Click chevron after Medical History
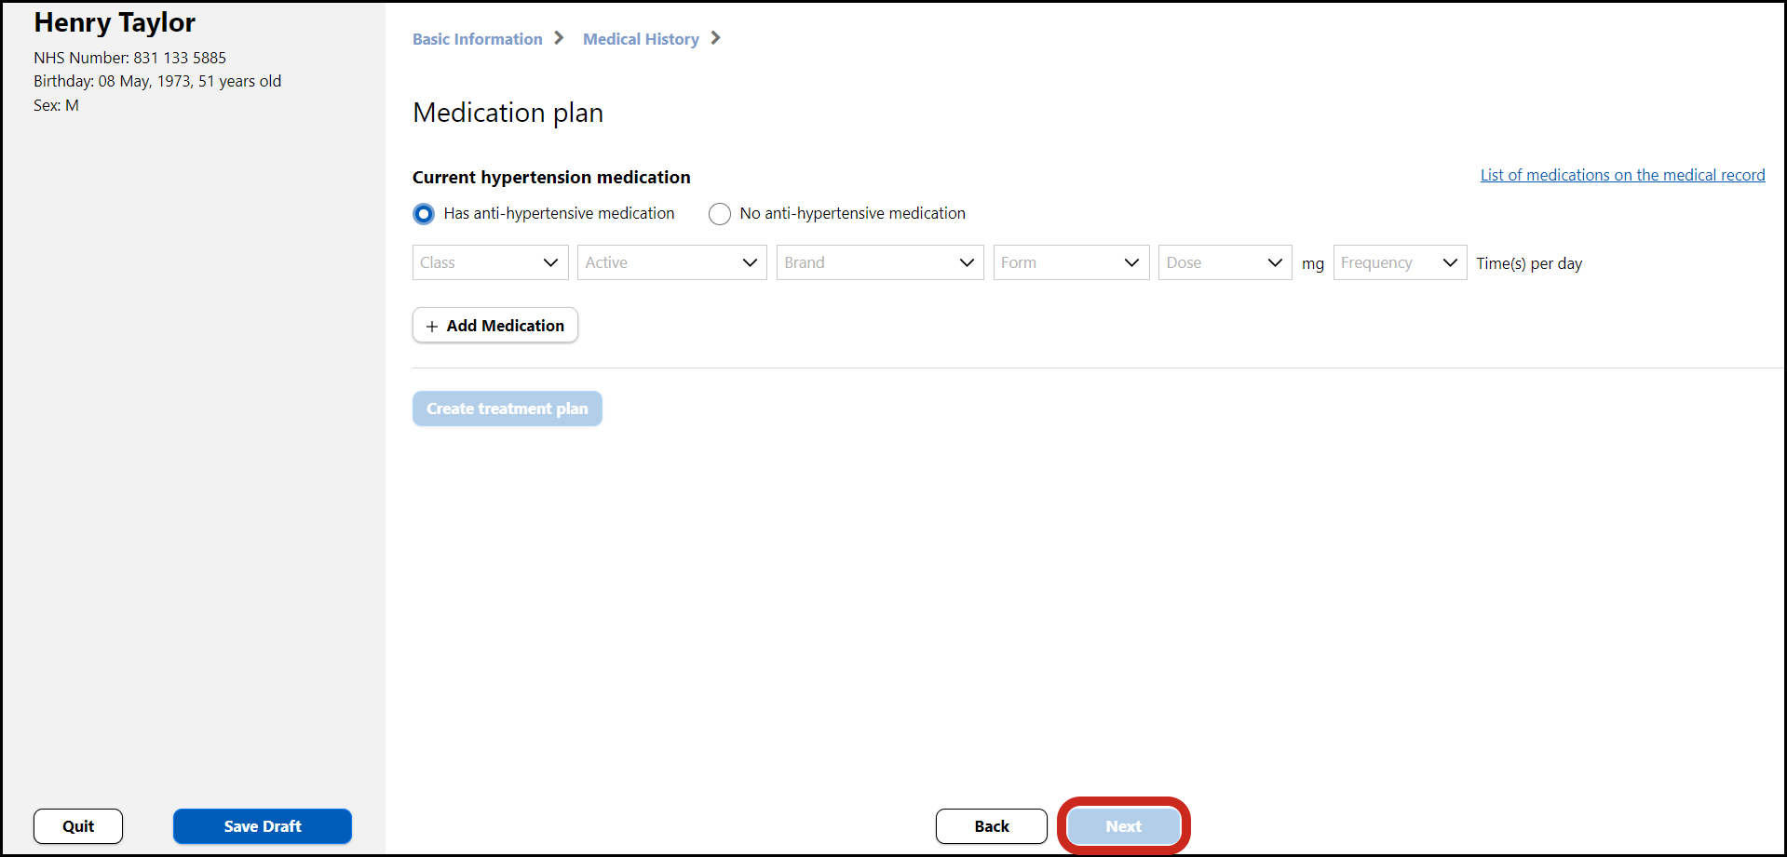 coord(715,38)
